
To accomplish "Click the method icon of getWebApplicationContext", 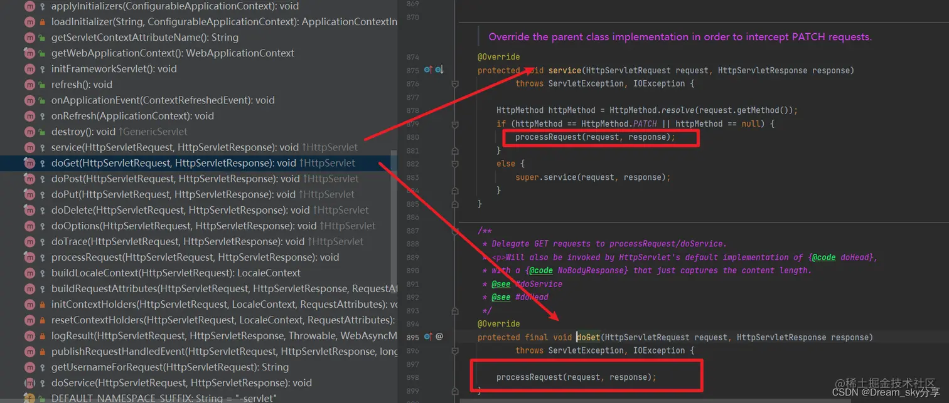I will tap(29, 53).
